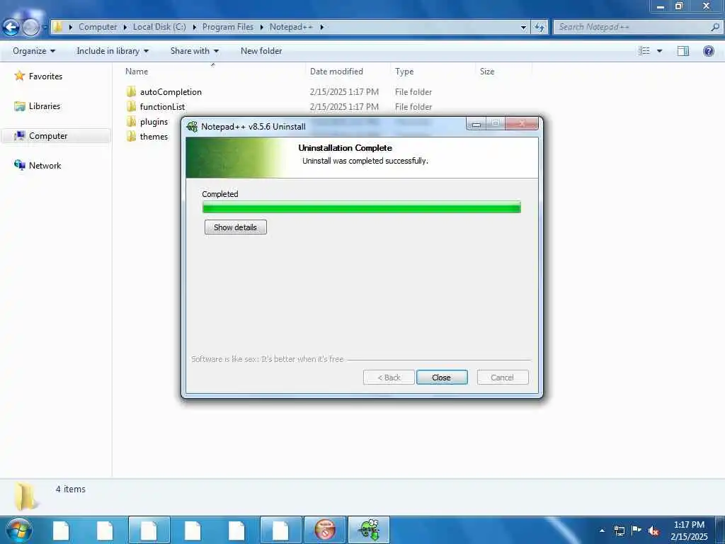This screenshot has width=725, height=544.
Task: Select the plugins folder
Action: (154, 122)
